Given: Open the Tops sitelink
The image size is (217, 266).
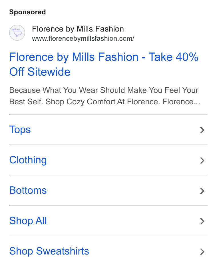Looking at the screenshot, I should pos(20,130).
